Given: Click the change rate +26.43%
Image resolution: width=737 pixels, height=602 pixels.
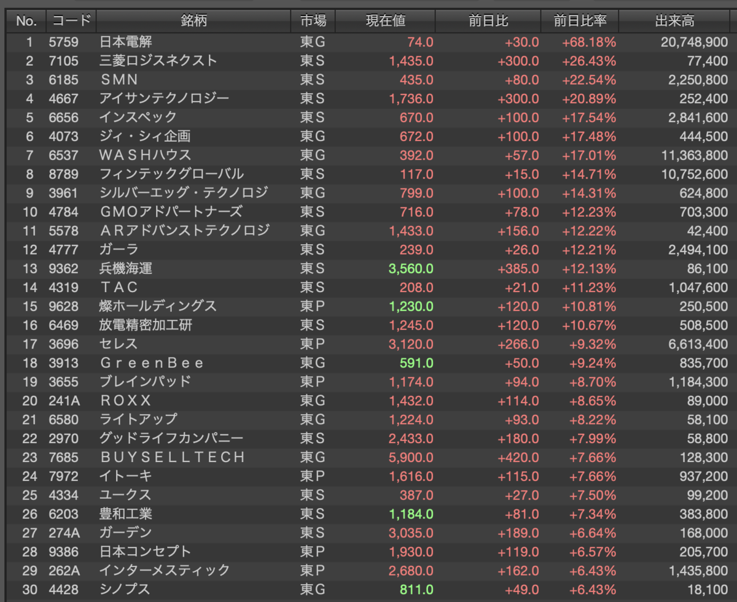Looking at the screenshot, I should tap(588, 61).
